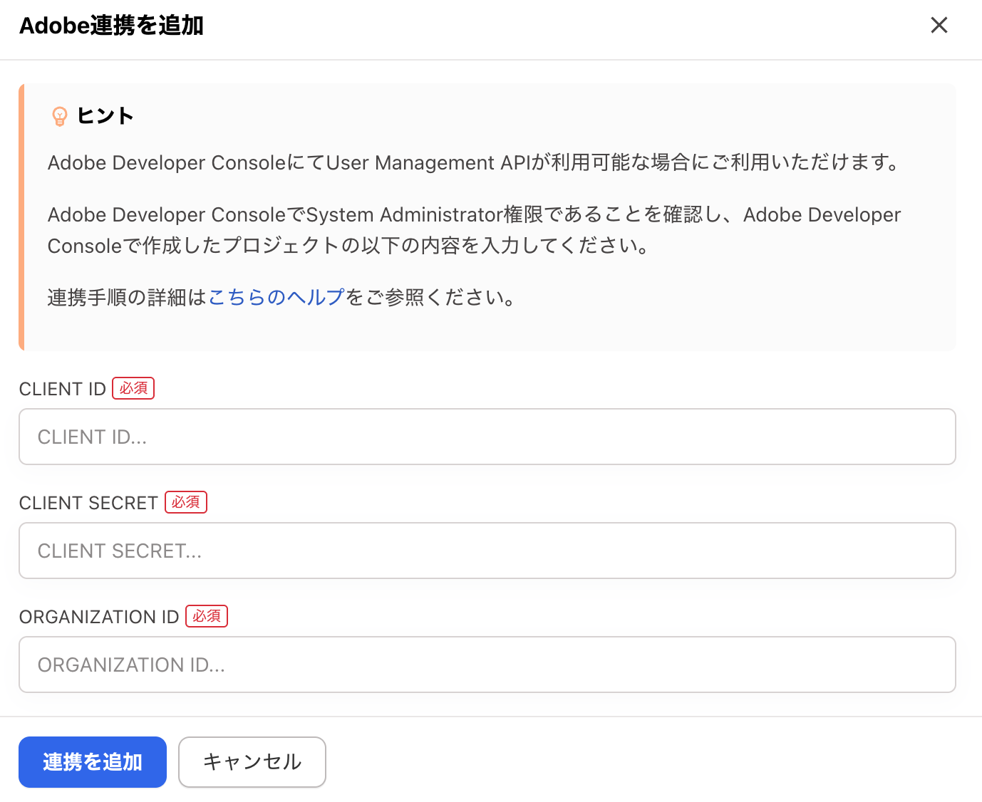Select the CLIENT SECRET field label
Image resolution: width=982 pixels, height=802 pixels.
(88, 502)
